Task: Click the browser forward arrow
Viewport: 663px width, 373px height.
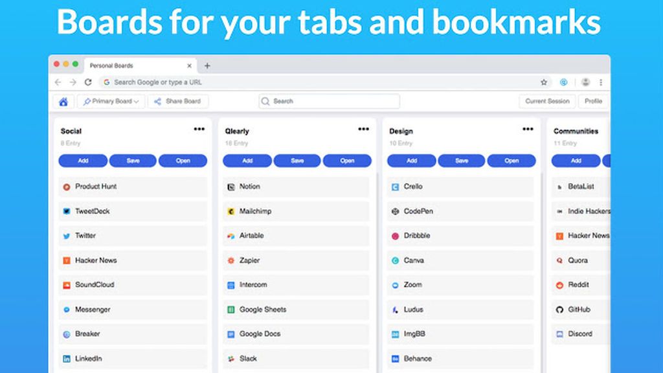Action: [73, 82]
